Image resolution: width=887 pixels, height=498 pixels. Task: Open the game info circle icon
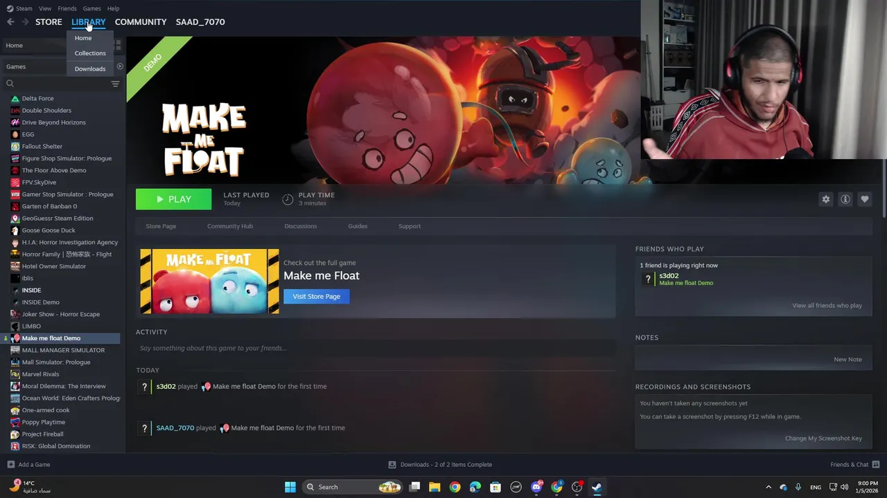coord(845,199)
